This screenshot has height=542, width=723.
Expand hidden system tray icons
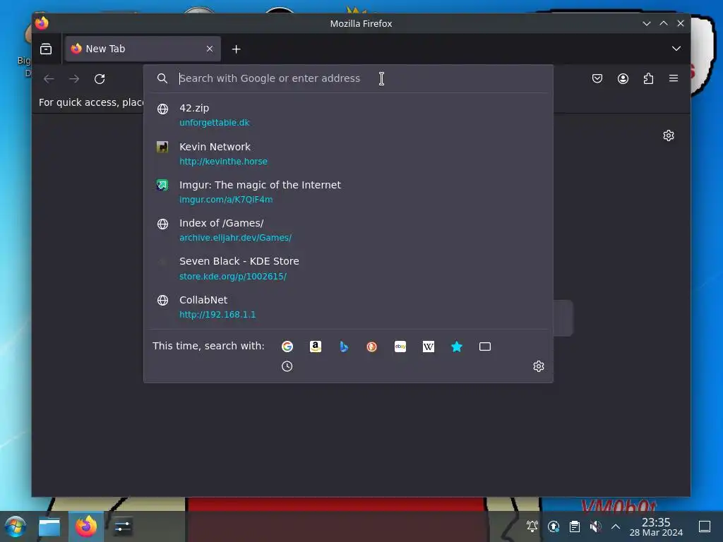[x=616, y=526]
